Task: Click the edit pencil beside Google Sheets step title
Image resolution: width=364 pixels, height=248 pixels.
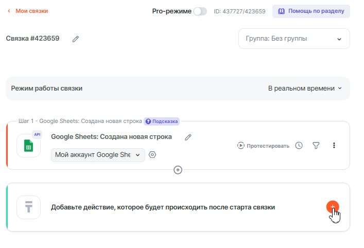Action: [x=188, y=137]
